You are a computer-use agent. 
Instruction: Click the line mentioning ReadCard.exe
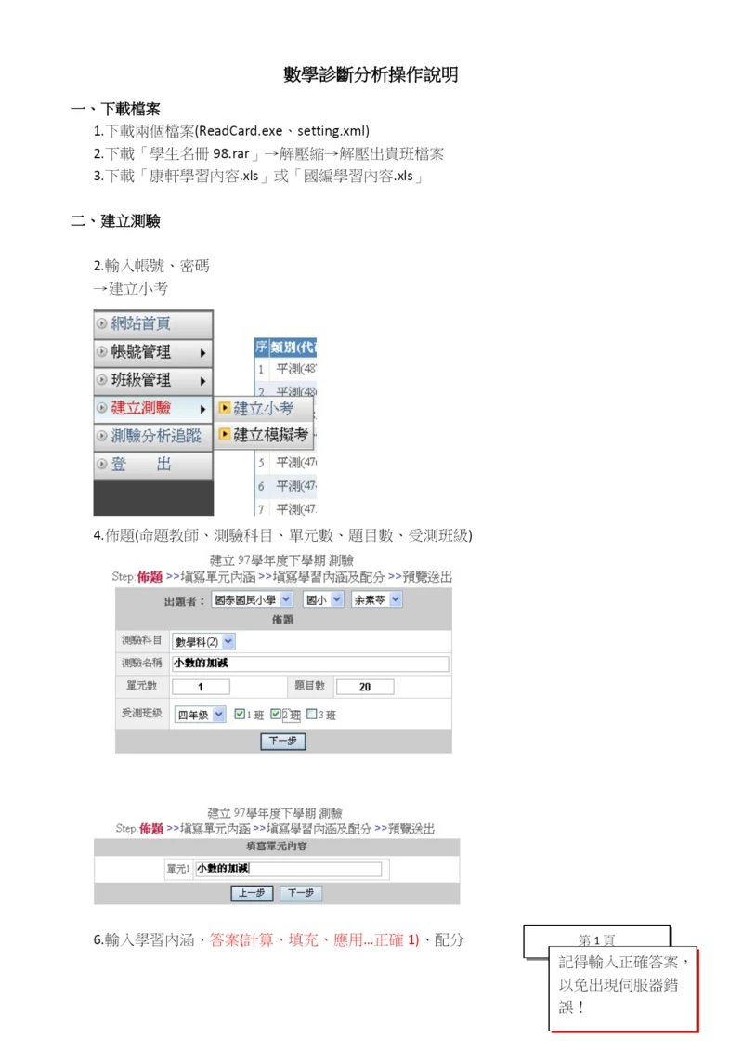coord(232,131)
